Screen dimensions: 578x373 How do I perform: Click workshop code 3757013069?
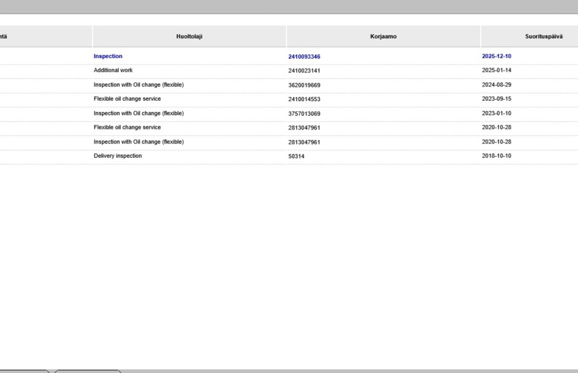coord(304,114)
